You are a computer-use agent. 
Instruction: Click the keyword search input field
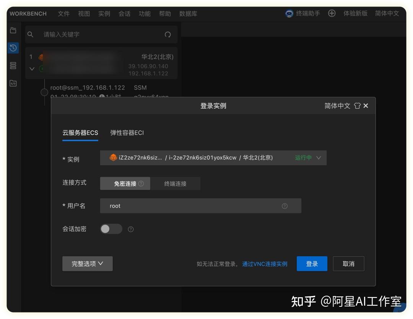tap(96, 34)
